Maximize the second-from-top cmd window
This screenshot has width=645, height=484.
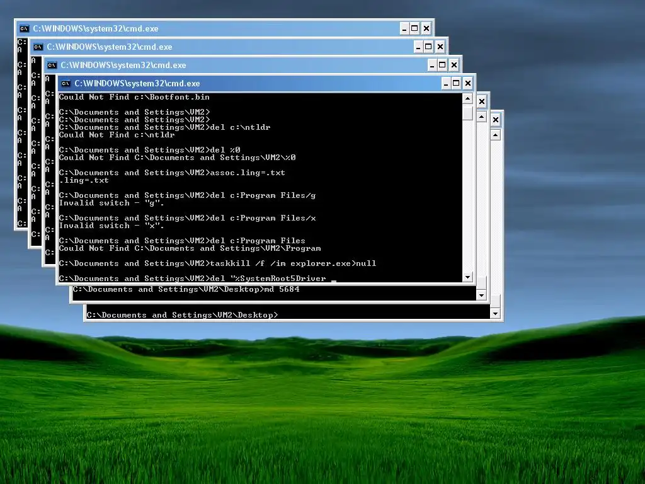coord(428,47)
